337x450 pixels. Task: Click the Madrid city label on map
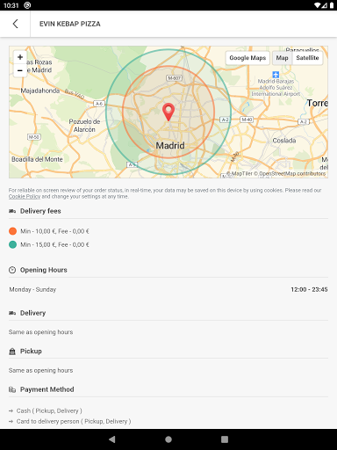point(170,145)
